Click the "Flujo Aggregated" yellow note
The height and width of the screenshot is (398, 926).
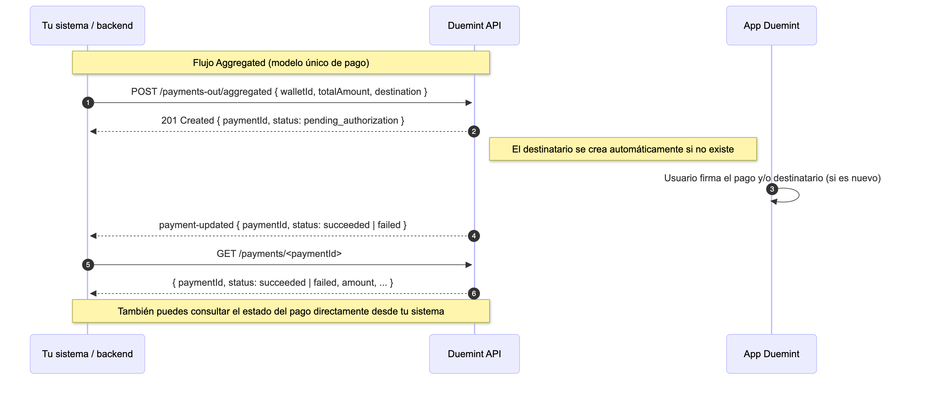coord(281,62)
